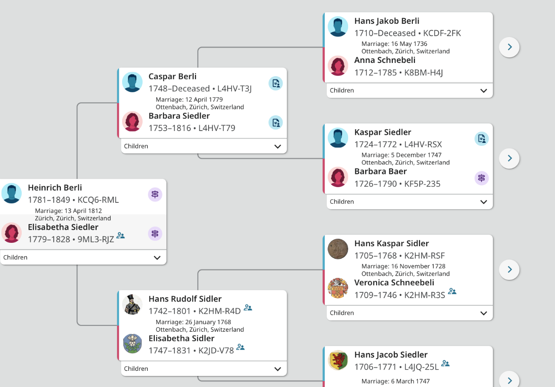The width and height of the screenshot is (555, 387).
Task: Expand Children under Kaspar Siedler couple
Action: (x=409, y=202)
